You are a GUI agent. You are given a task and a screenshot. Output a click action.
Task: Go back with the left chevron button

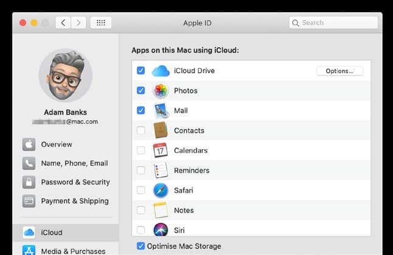[63, 23]
